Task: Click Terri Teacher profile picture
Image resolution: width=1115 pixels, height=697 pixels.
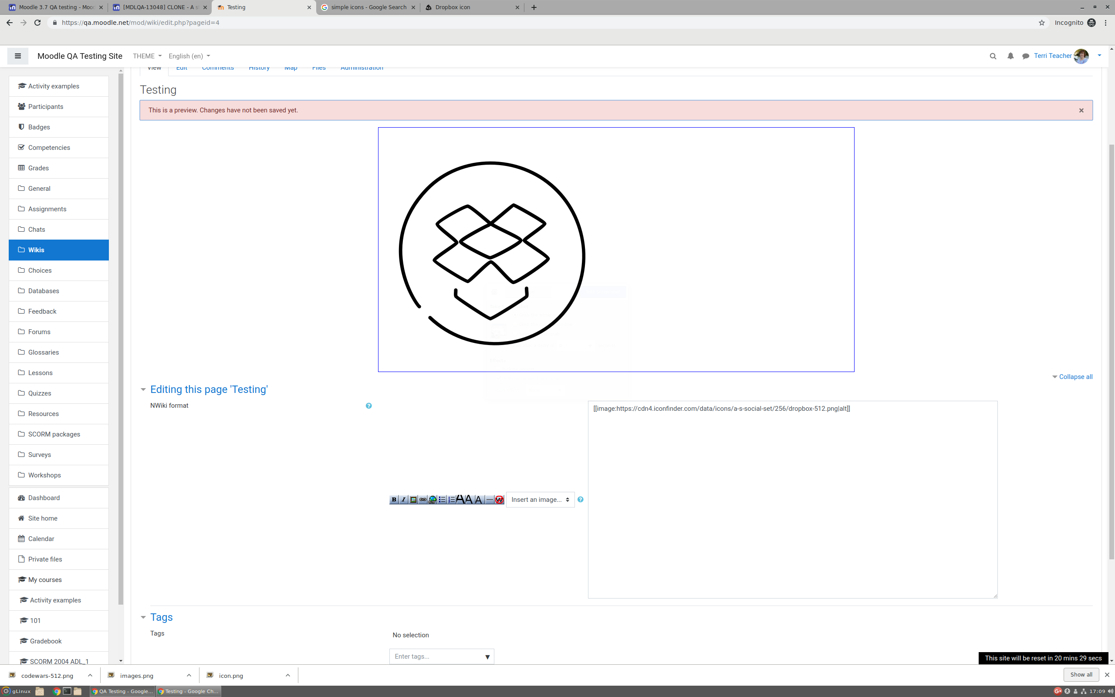Action: (x=1081, y=56)
